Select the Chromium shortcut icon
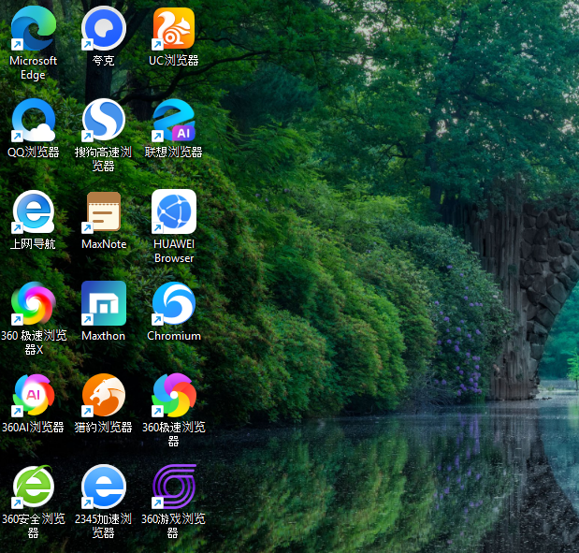The width and height of the screenshot is (579, 553). pyautogui.click(x=174, y=303)
